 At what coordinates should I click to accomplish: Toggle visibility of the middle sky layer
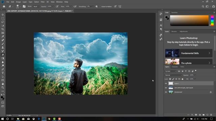(x=166, y=88)
